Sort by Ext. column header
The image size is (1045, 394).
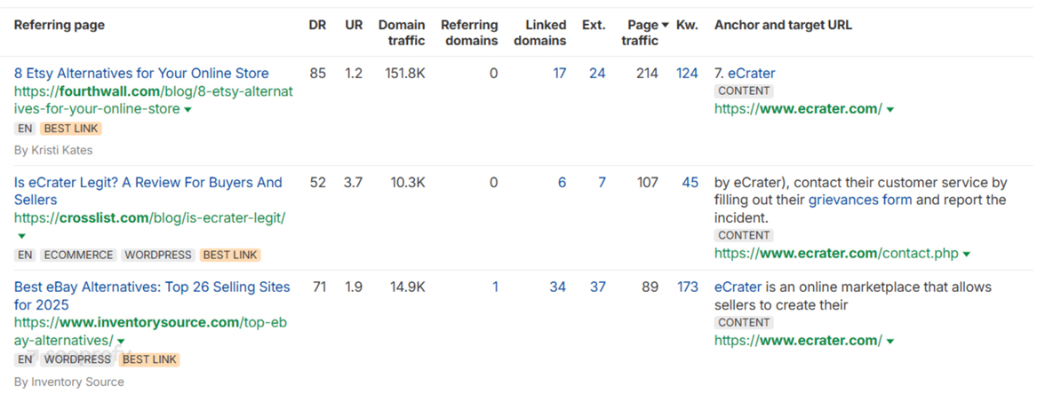click(594, 25)
